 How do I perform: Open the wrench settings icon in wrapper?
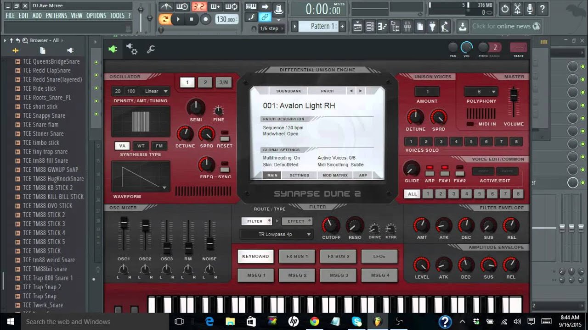(151, 49)
